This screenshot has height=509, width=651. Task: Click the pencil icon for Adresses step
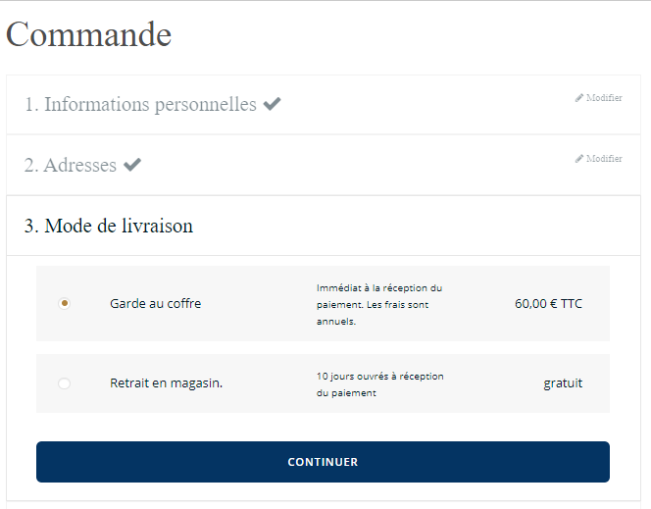(579, 159)
